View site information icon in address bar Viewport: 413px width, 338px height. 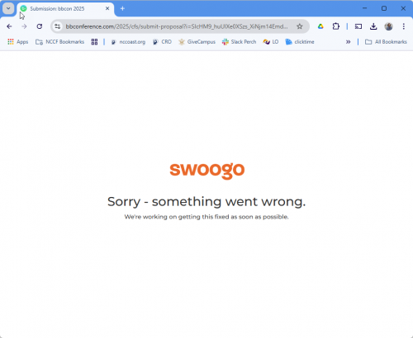coord(57,26)
